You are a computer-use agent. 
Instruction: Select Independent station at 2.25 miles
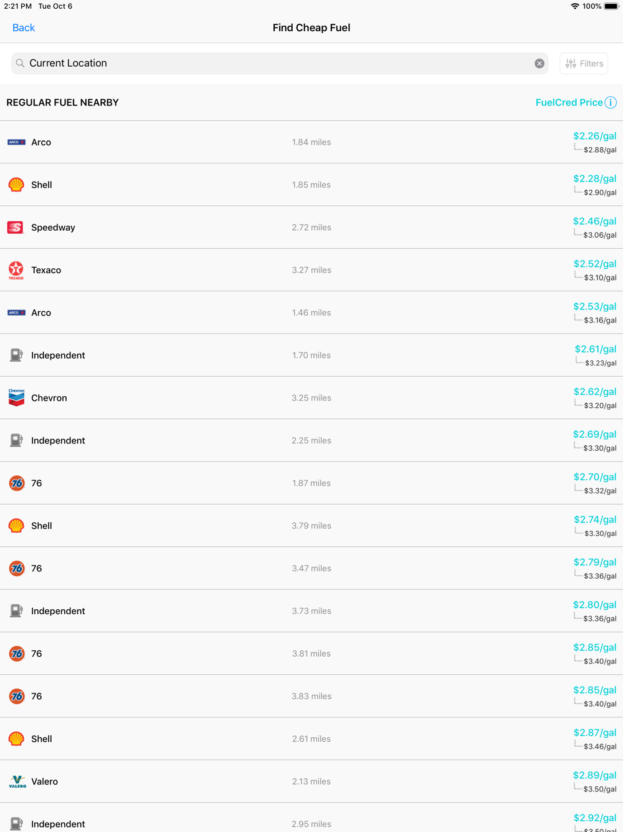point(311,440)
